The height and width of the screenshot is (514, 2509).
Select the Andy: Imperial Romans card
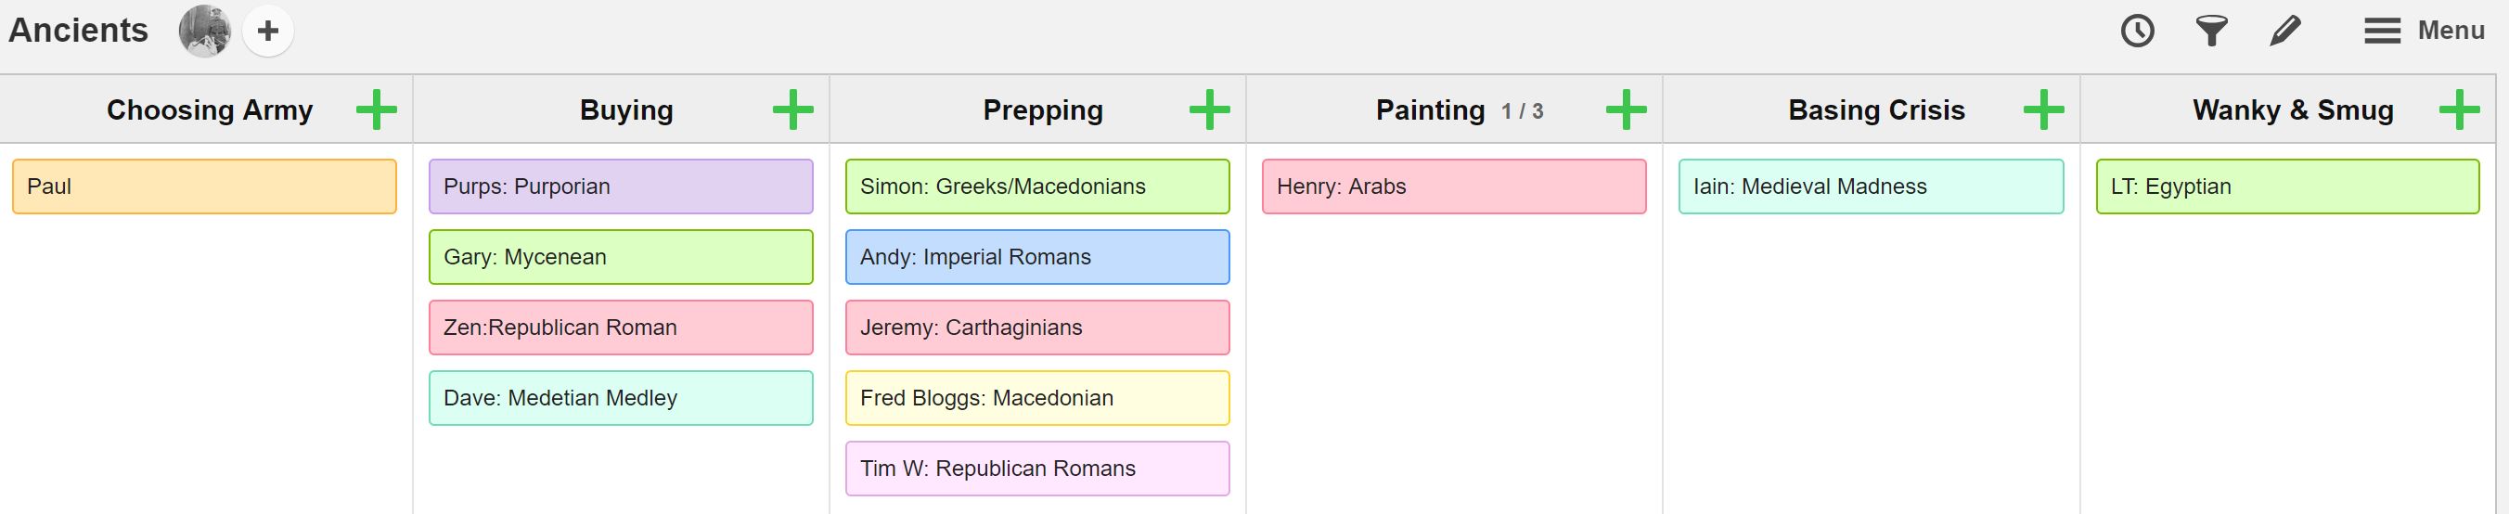click(1037, 257)
